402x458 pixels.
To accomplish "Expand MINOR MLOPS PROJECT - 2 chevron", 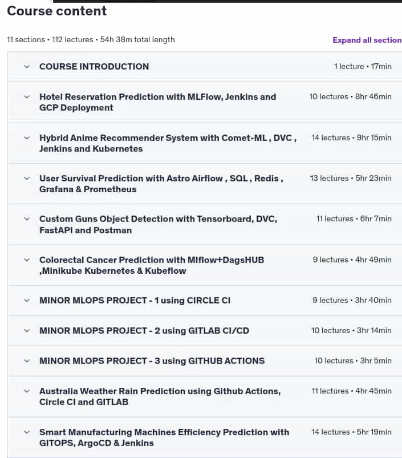I will pyautogui.click(x=27, y=331).
